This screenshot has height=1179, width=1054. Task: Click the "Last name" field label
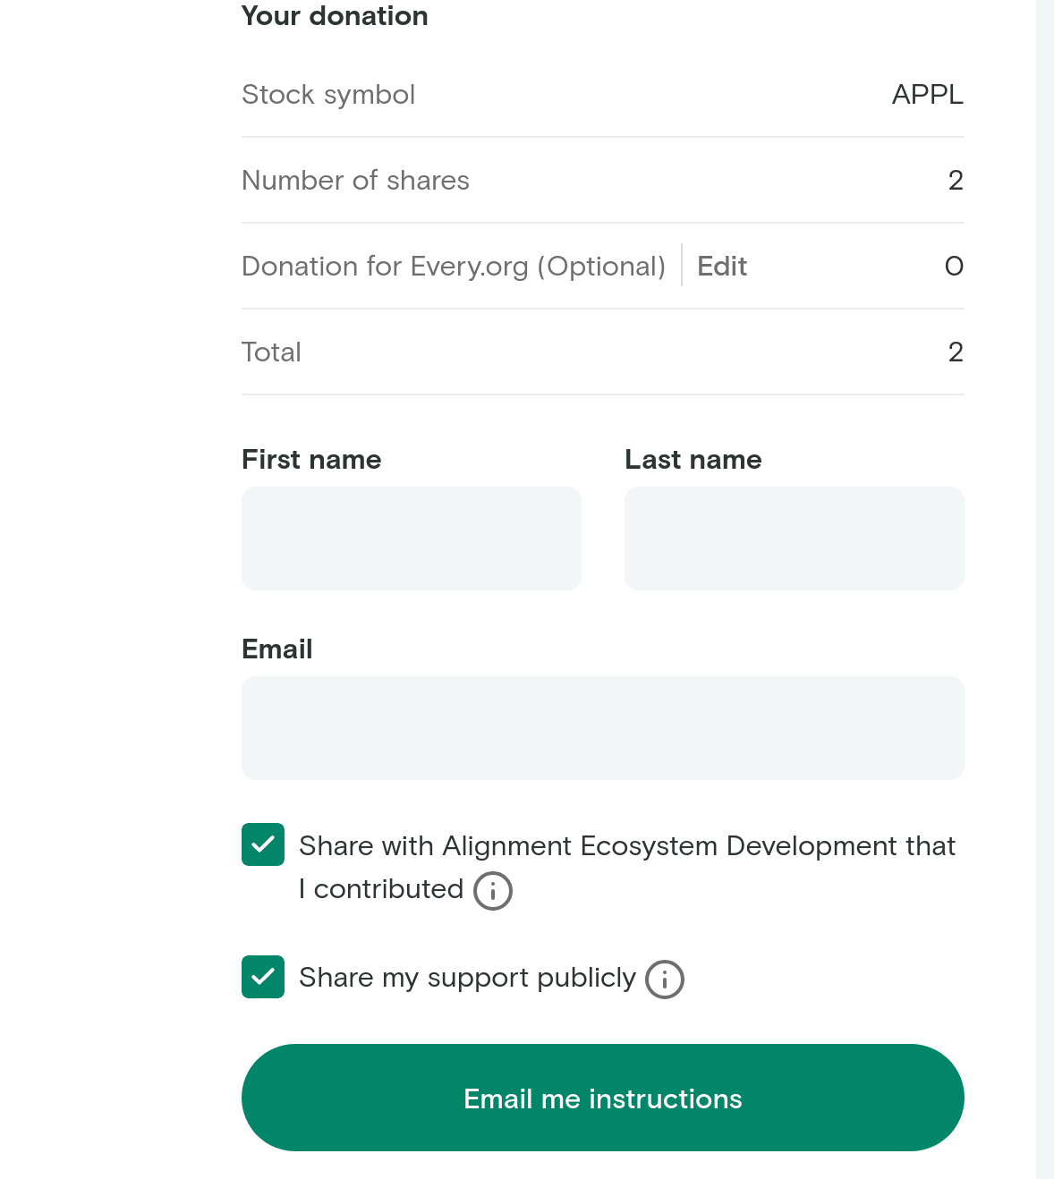(x=693, y=460)
